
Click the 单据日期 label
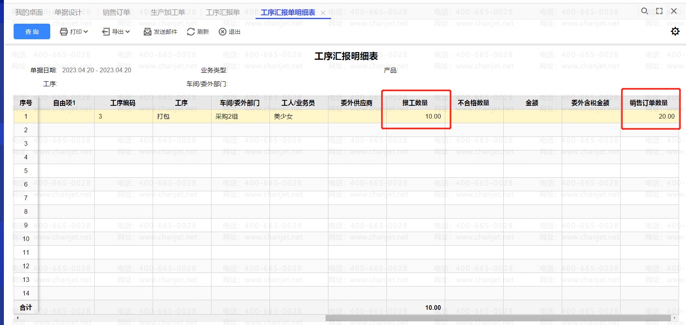(x=44, y=70)
